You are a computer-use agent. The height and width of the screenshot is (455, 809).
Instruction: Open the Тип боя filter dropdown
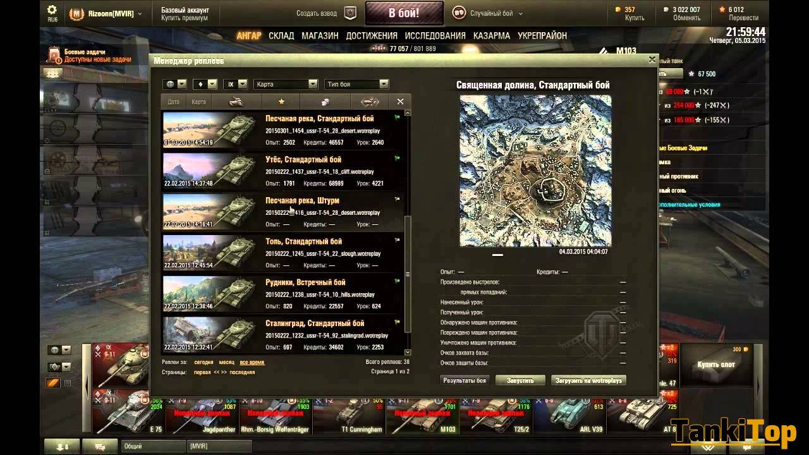click(357, 84)
